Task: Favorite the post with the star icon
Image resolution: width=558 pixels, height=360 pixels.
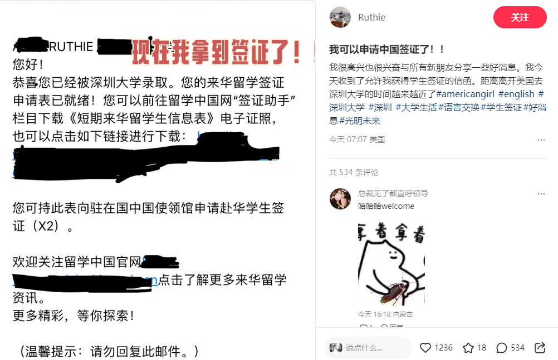Action: pos(468,348)
